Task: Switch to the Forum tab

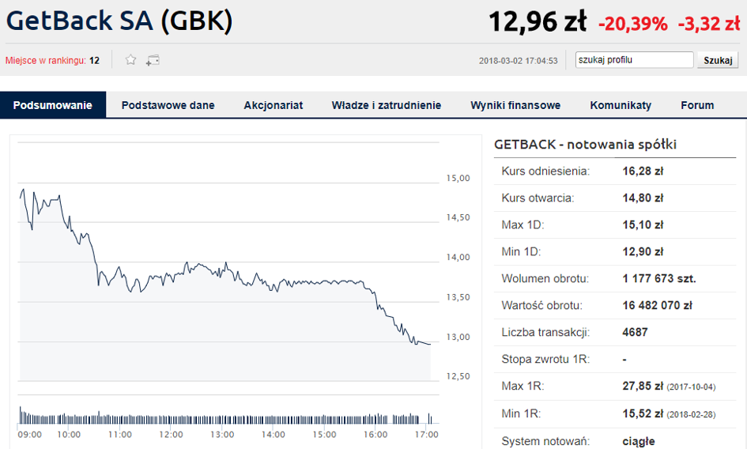Action: (x=697, y=105)
